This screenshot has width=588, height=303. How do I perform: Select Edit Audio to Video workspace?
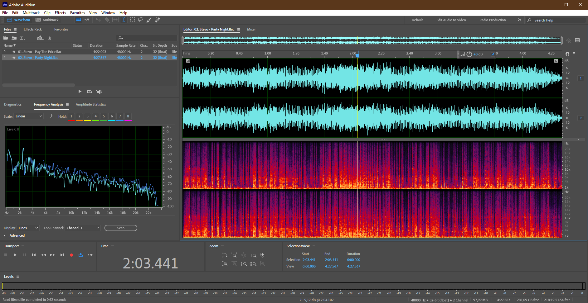(451, 20)
